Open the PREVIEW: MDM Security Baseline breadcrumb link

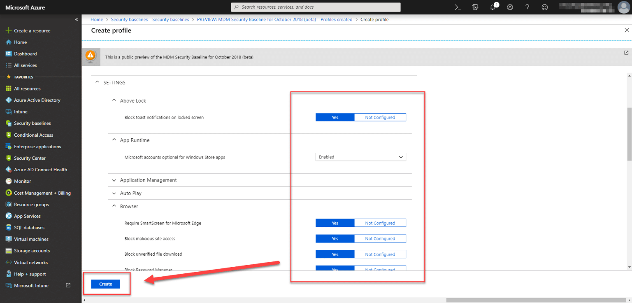[x=275, y=19]
